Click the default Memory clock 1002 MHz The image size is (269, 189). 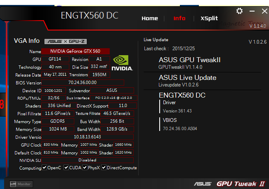click(89, 152)
